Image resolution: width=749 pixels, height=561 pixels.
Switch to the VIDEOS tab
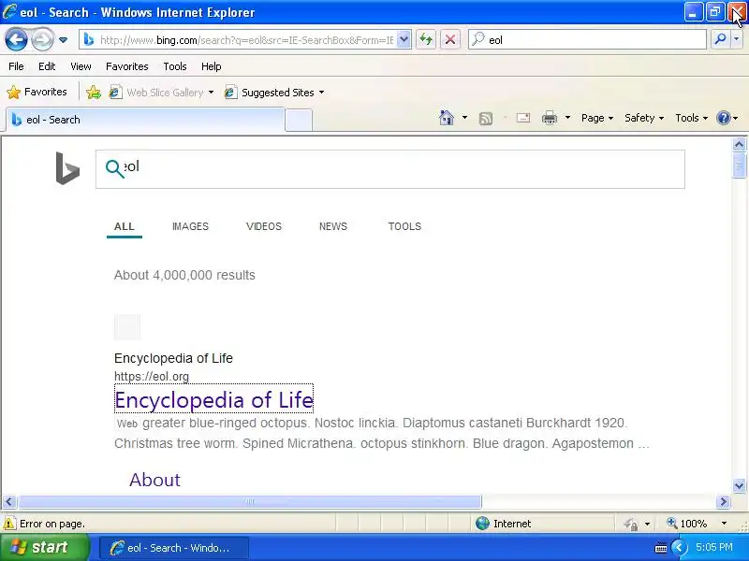[x=264, y=226]
